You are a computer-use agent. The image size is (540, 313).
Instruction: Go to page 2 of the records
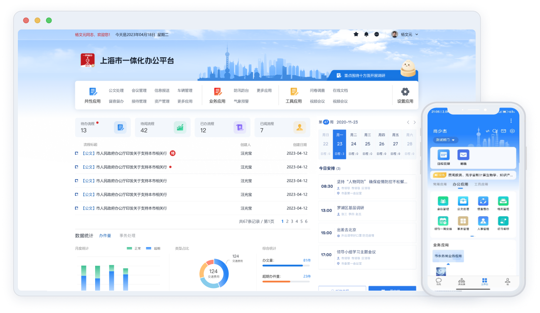click(288, 221)
